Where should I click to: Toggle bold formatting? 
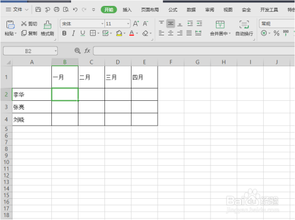[64, 33]
